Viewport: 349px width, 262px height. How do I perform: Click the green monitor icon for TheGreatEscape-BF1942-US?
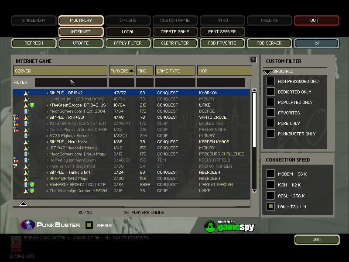point(32,105)
